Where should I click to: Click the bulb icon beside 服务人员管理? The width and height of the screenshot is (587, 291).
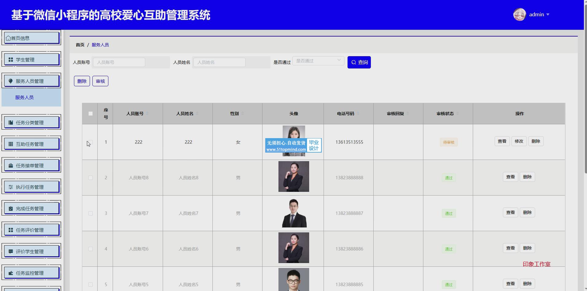coord(11,81)
